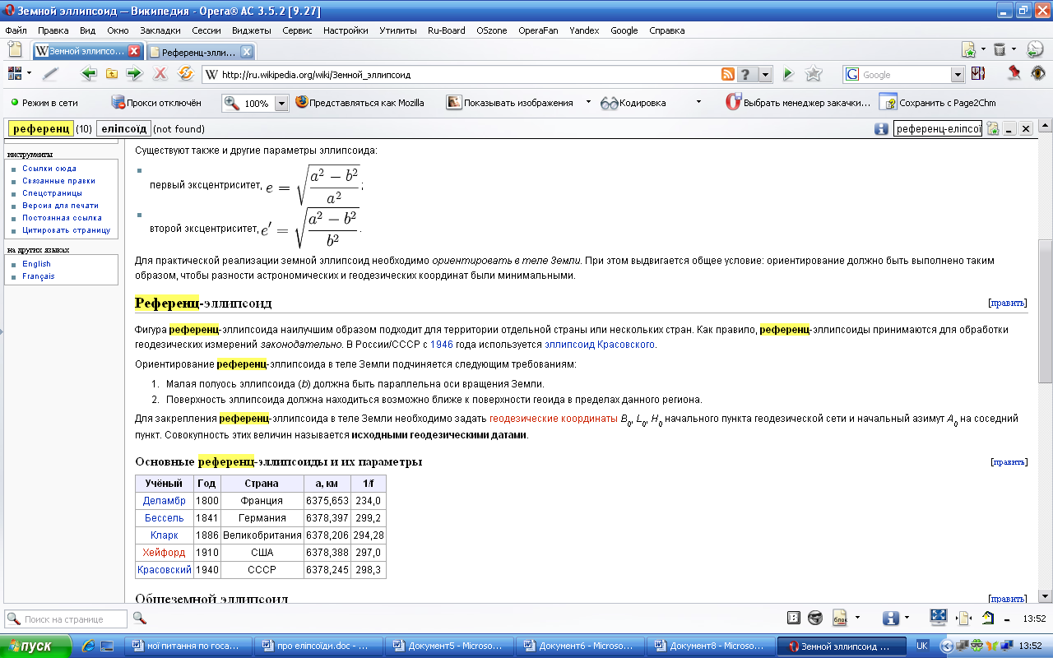Open the 'Версия для печати' sidebar link

pyautogui.click(x=61, y=206)
